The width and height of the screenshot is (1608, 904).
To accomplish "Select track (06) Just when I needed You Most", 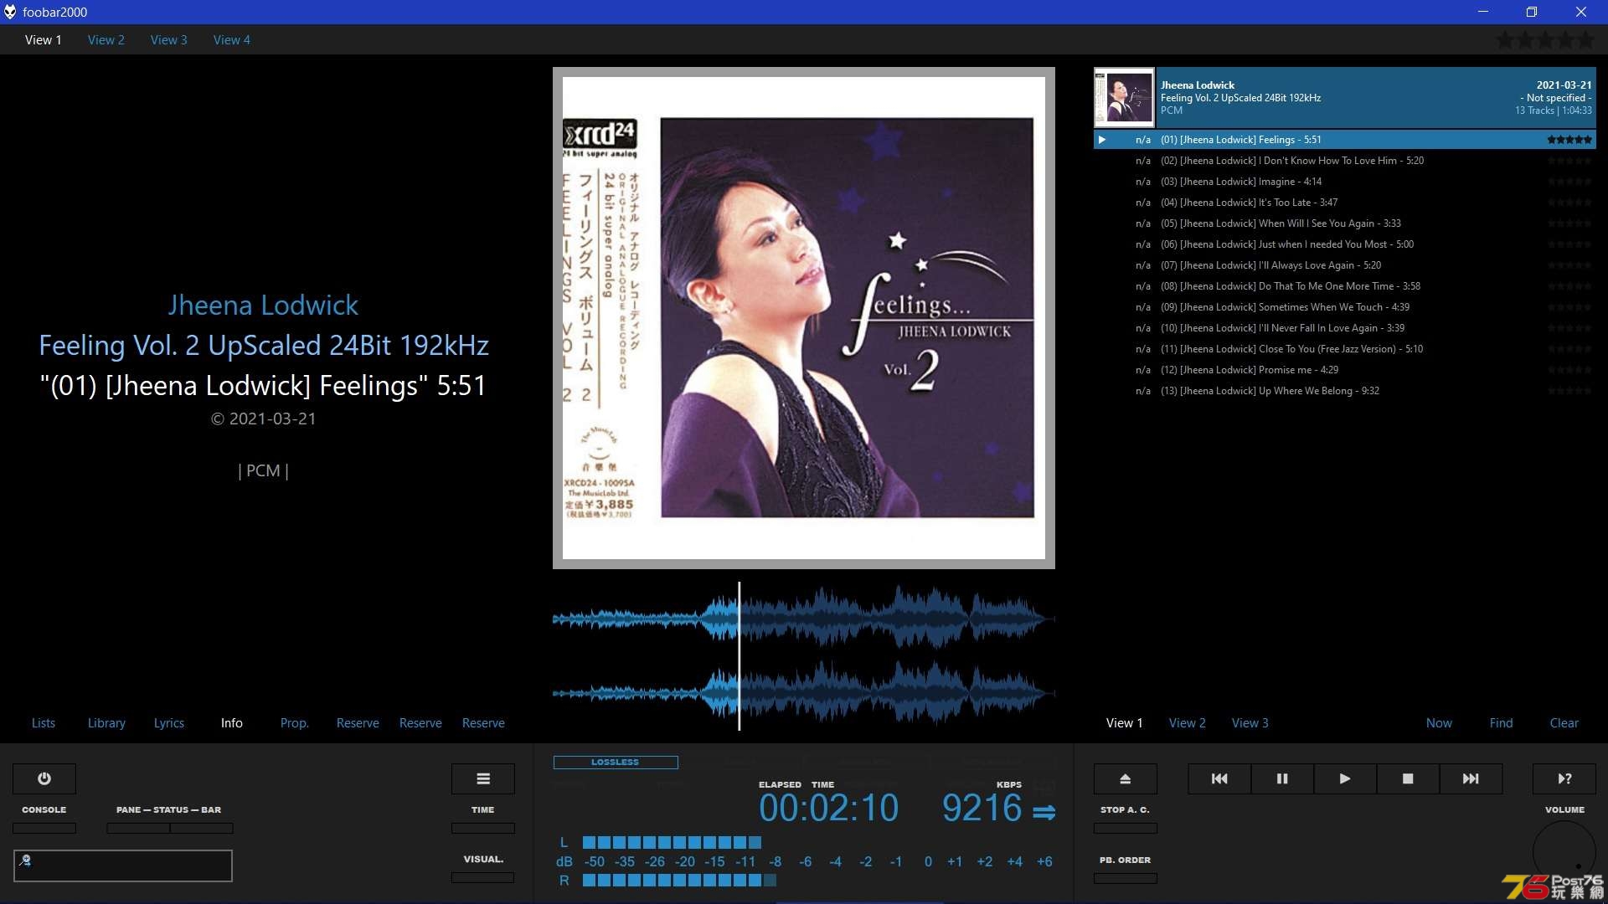I will pos(1345,244).
